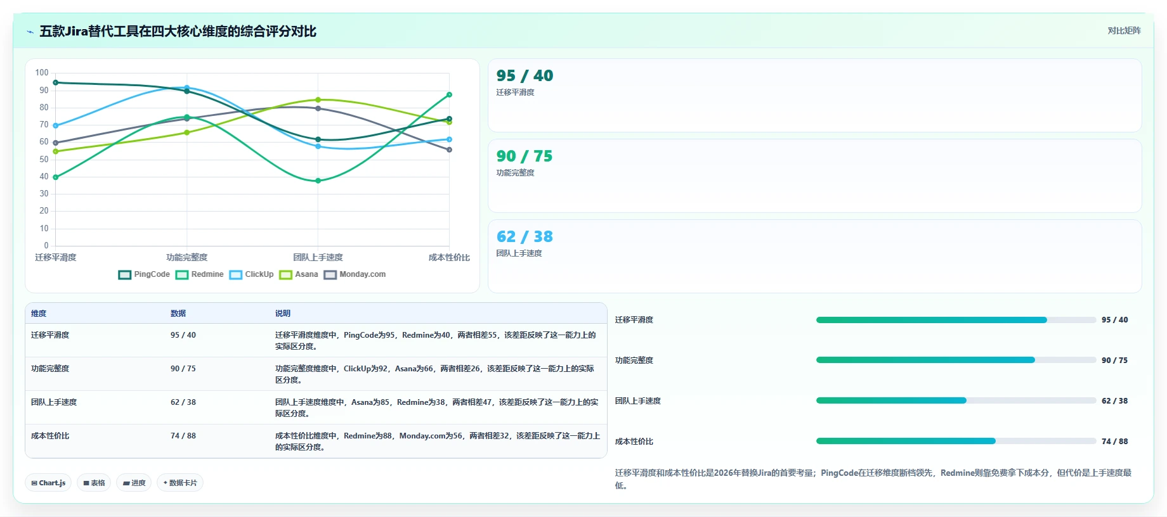Click the 数据卡片 tag chip
This screenshot has width=1167, height=517.
point(180,483)
